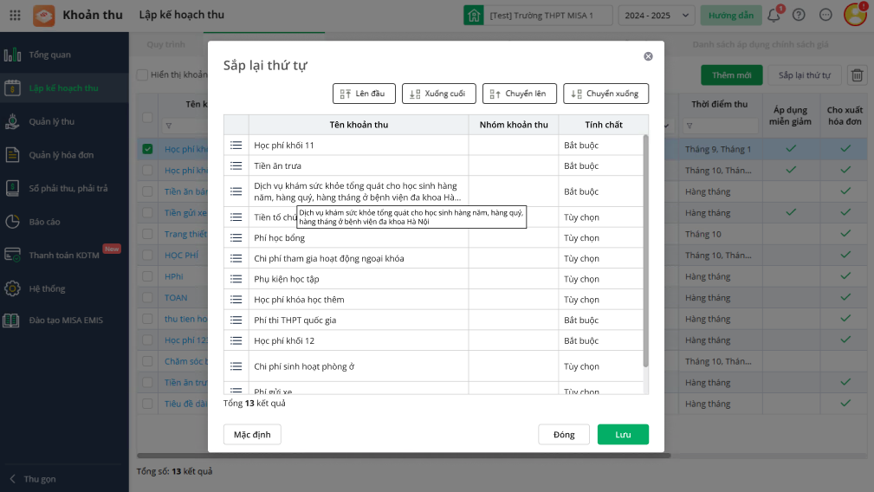Collapse the sidebar with Thu gọn
This screenshot has height=492, width=874.
coord(39,479)
